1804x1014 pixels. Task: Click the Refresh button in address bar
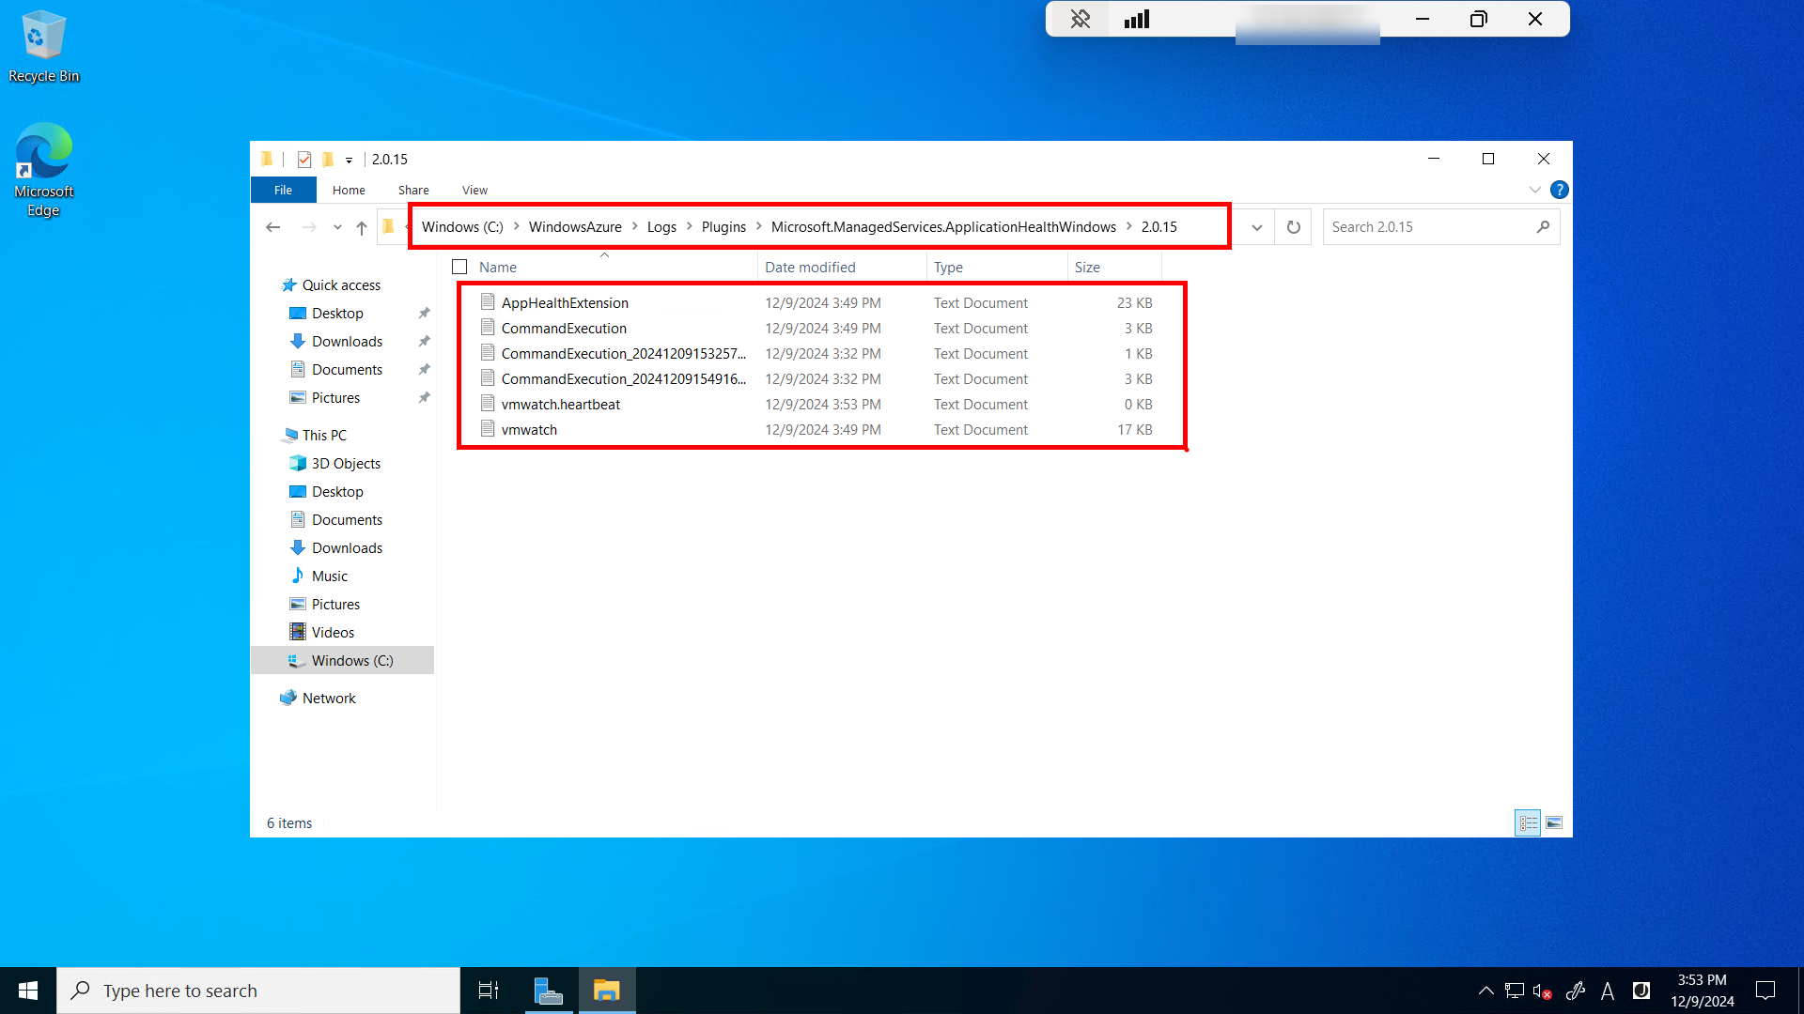click(1294, 227)
